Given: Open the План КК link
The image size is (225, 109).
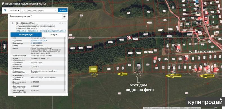Looking at the screenshot, I should [x=33, y=31].
